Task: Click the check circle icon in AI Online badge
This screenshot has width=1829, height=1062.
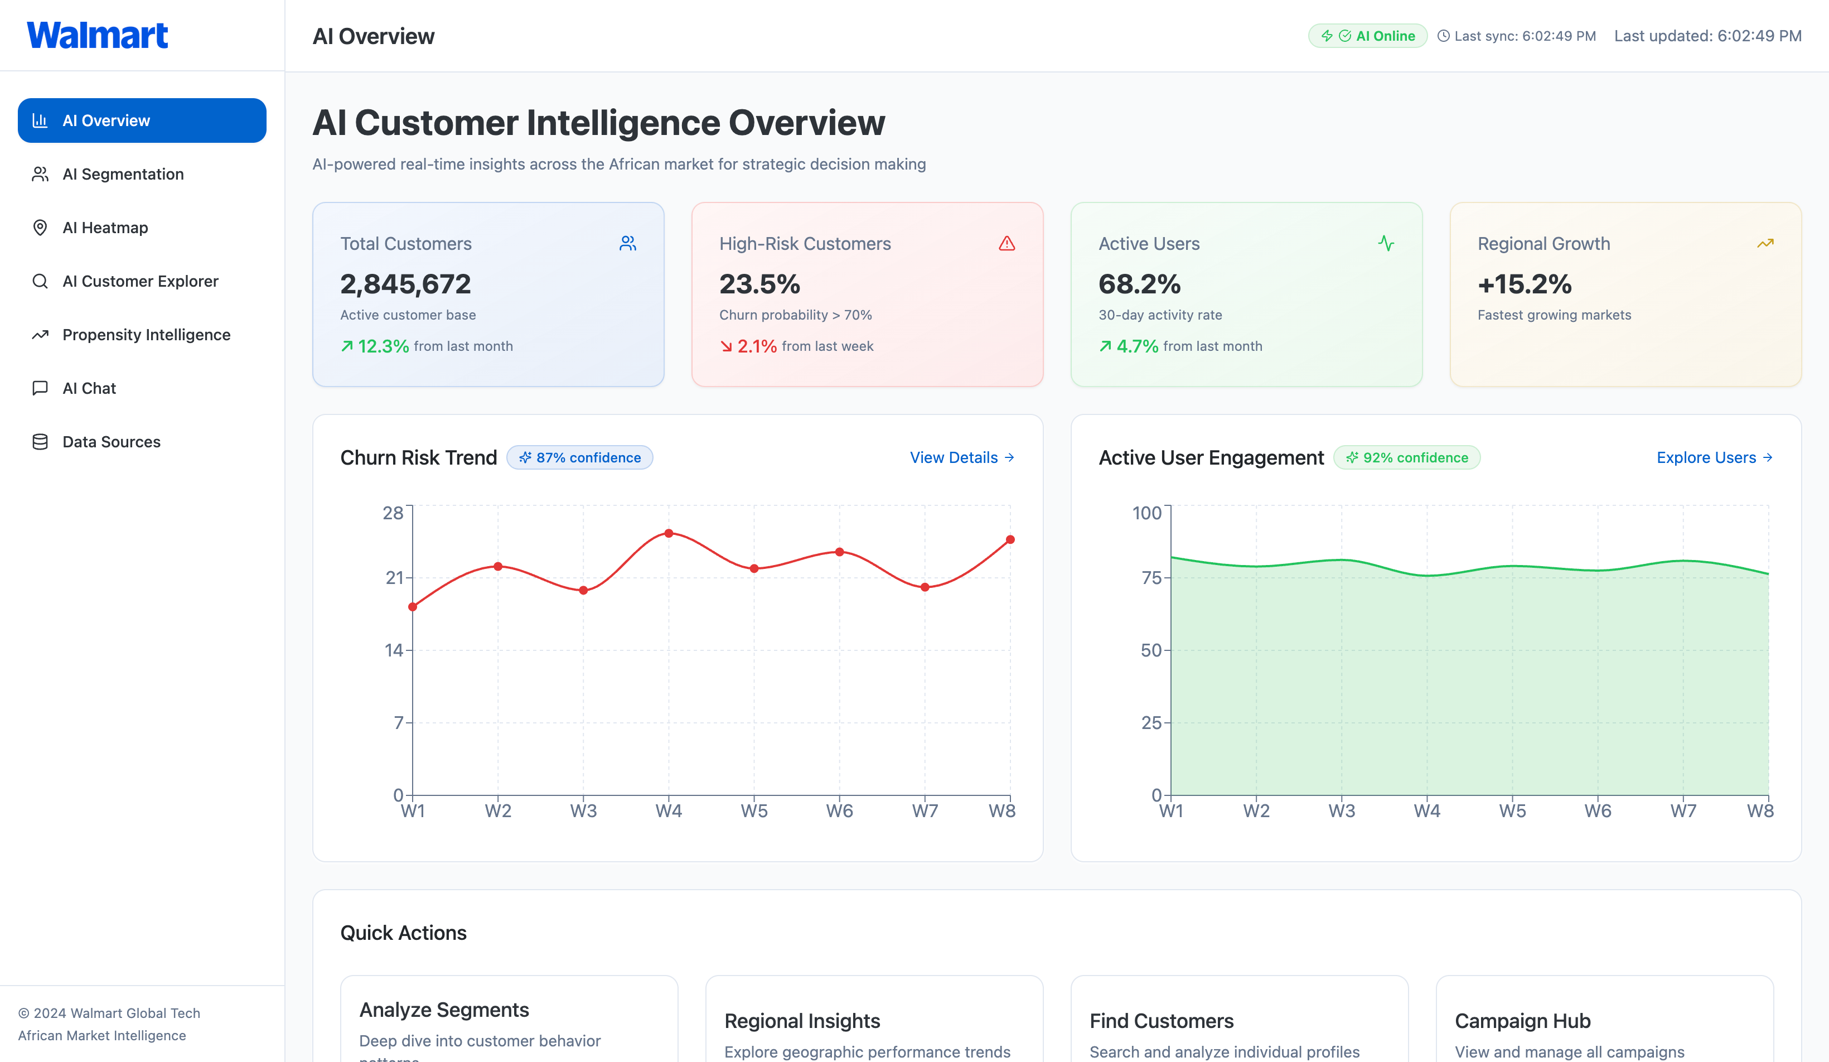Action: 1345,36
